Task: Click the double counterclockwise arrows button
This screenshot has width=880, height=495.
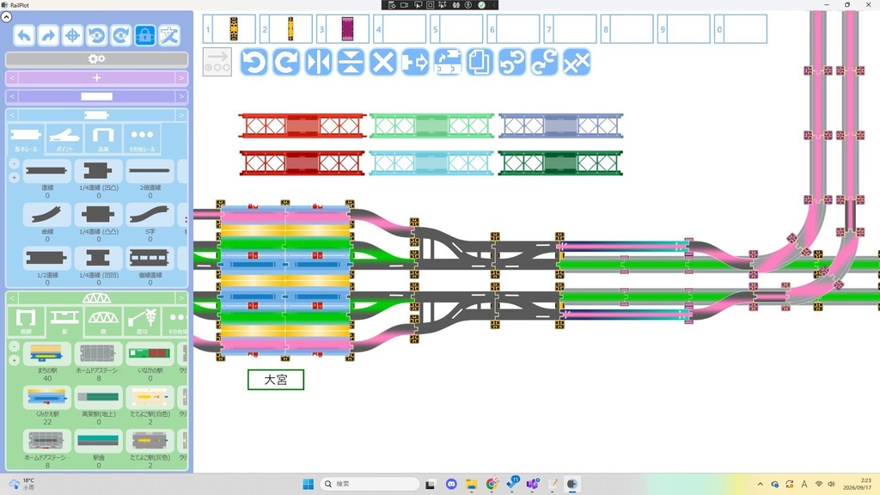Action: [512, 62]
